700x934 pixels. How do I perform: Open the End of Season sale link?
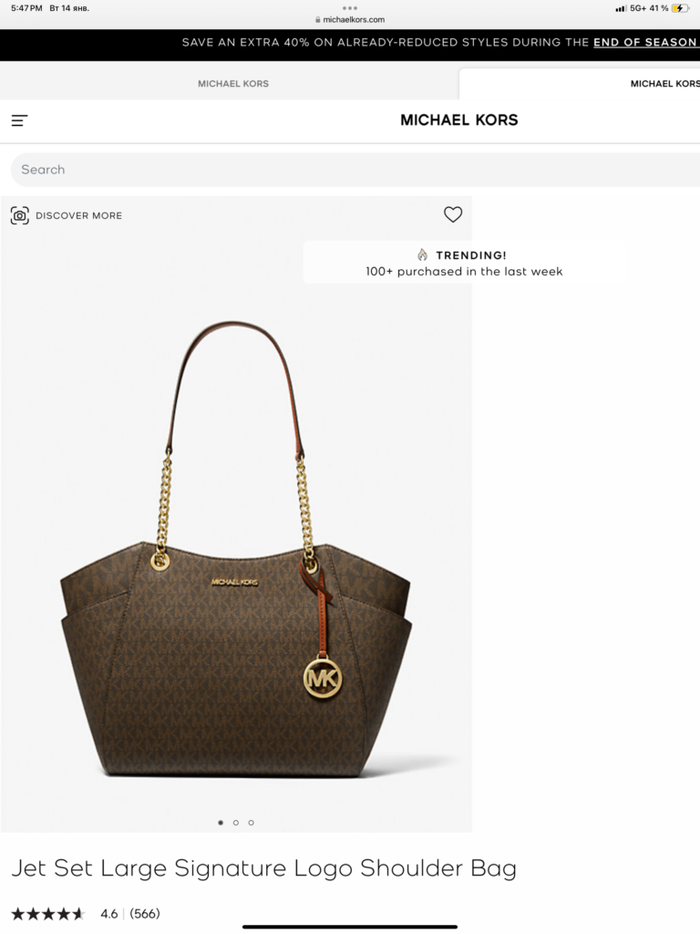[646, 42]
